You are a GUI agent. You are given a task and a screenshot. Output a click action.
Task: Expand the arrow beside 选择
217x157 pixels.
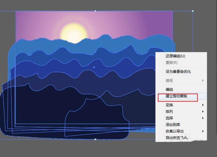(x=203, y=118)
